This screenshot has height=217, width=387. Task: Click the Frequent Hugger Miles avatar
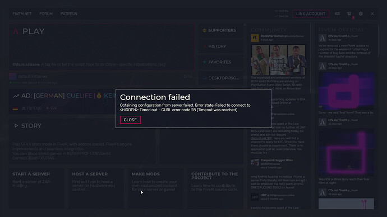coord(255,162)
